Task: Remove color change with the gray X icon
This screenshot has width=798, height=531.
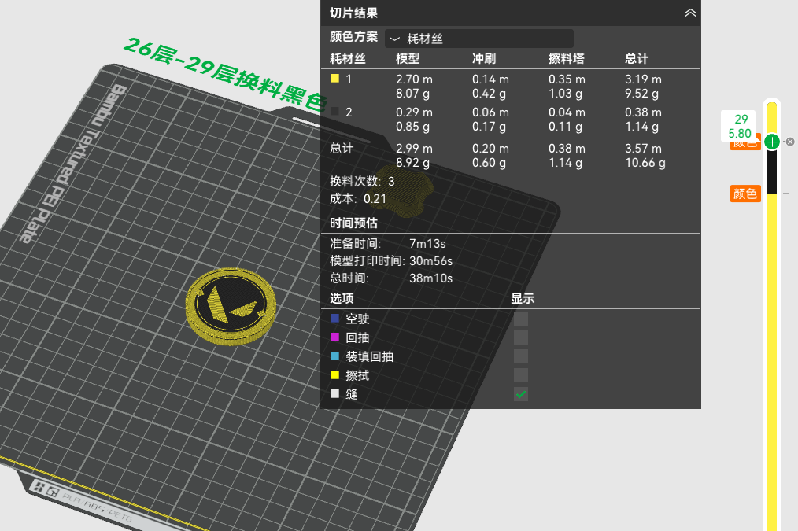Action: 790,142
